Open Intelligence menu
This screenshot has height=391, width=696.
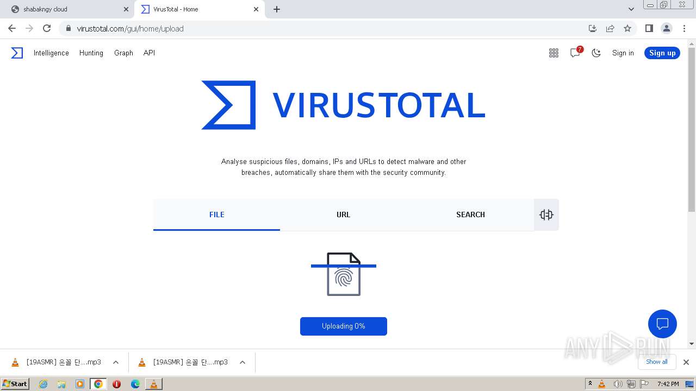(x=51, y=53)
